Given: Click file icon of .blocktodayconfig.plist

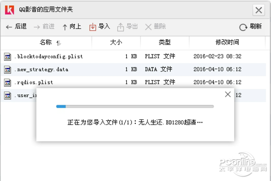Looking at the screenshot, I should (8, 57).
